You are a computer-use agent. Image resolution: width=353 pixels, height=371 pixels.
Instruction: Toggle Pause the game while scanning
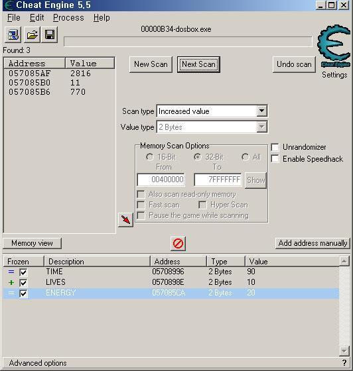click(x=141, y=215)
